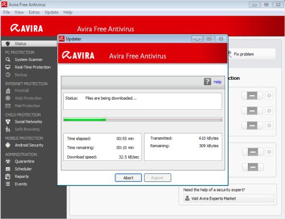Screen dimensions: 285x219
Task: Click the '00:10 min' time remaining value
Action: 125,148
